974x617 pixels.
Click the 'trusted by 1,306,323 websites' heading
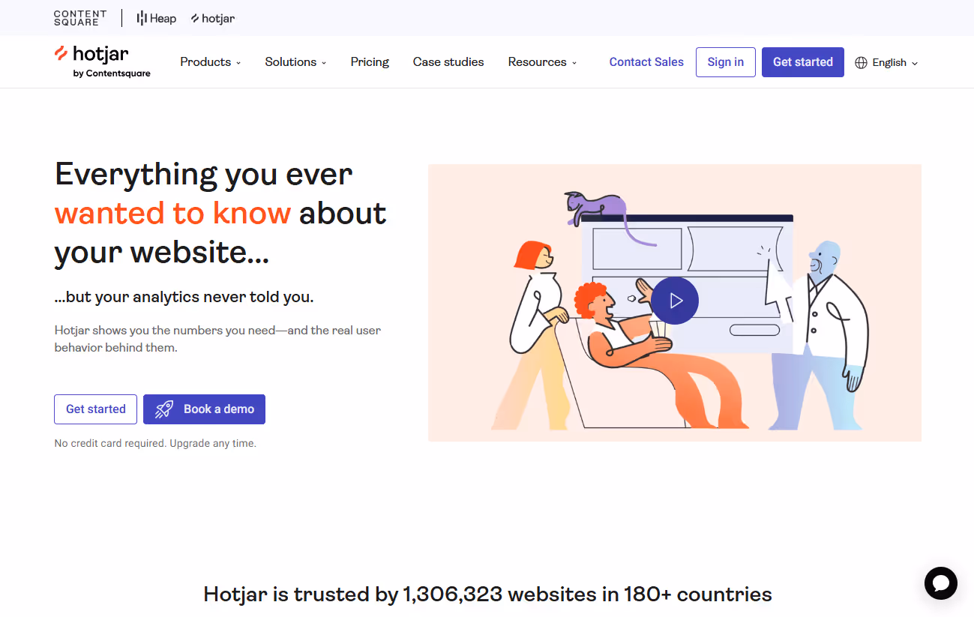pos(487,595)
